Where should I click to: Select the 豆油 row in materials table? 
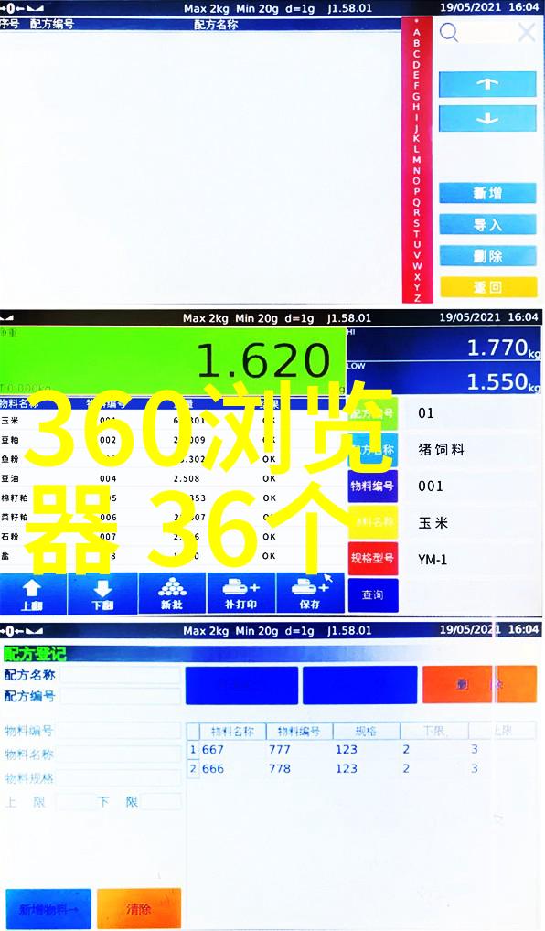click(x=172, y=478)
